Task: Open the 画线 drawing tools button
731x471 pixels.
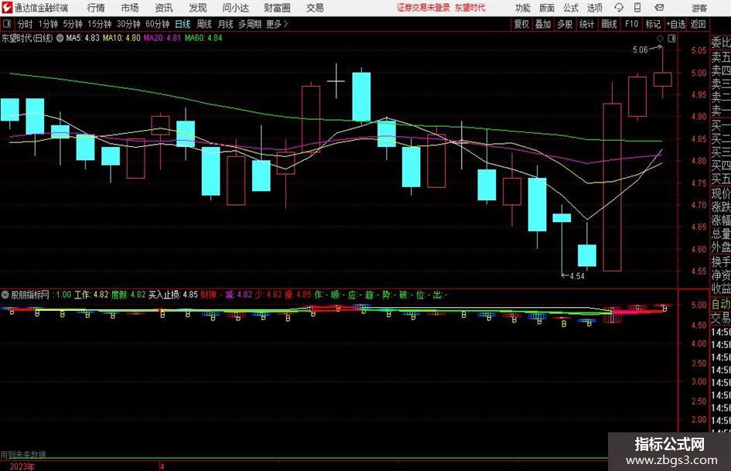Action: point(609,24)
